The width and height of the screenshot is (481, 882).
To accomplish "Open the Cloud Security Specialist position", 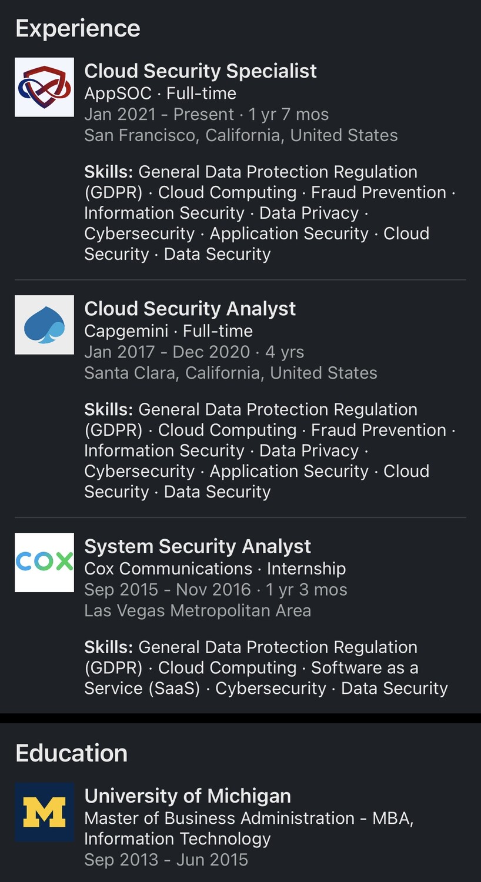I will click(x=200, y=71).
